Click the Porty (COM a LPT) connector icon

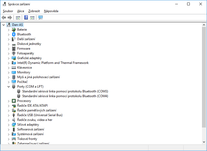[x=14, y=87]
